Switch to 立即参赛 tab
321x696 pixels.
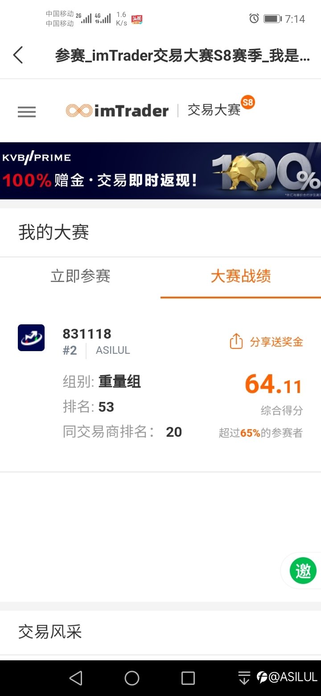80,276
